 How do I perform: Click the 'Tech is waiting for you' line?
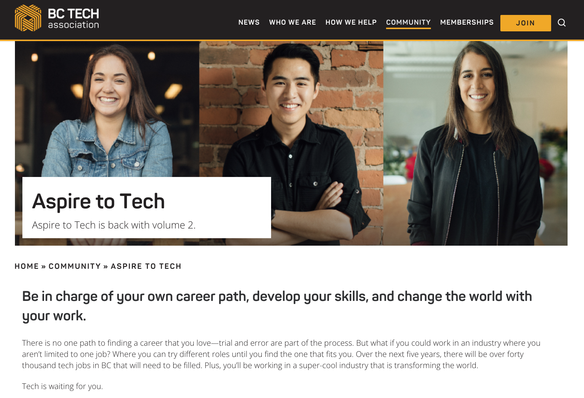62,386
